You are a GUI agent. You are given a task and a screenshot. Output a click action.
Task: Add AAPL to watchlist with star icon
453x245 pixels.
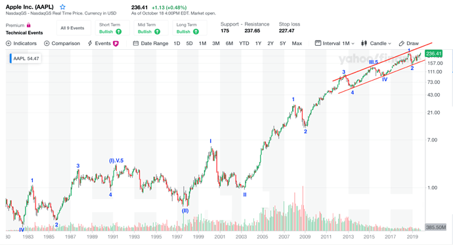[62, 7]
